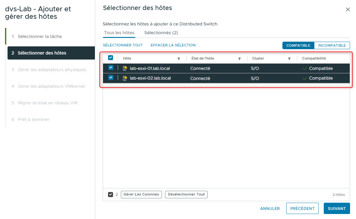Switch to the Sélectionnés (2) tab
This screenshot has height=219, width=356.
pos(161,33)
